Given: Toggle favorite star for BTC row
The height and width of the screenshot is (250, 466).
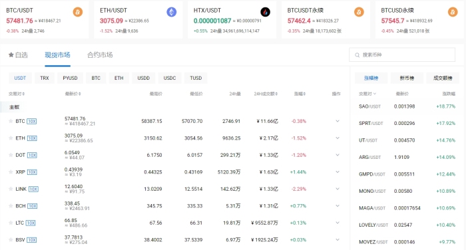Looking at the screenshot, I should point(11,121).
